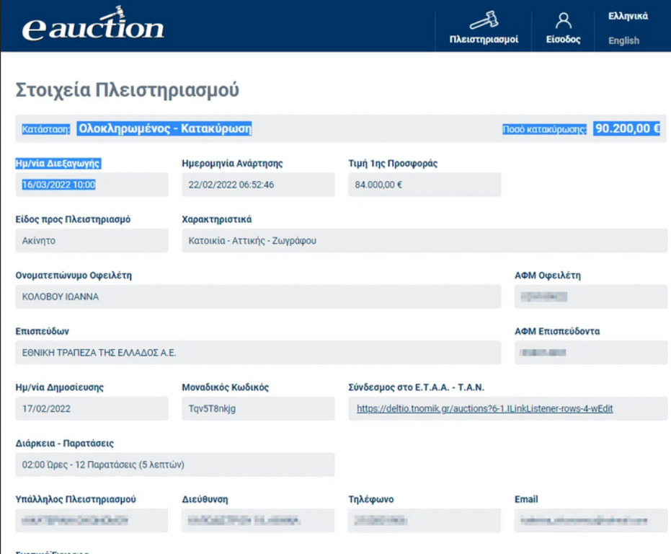Click the Είδος προς Πλειστηριασμό field
This screenshot has width=671, height=554.
click(x=92, y=241)
